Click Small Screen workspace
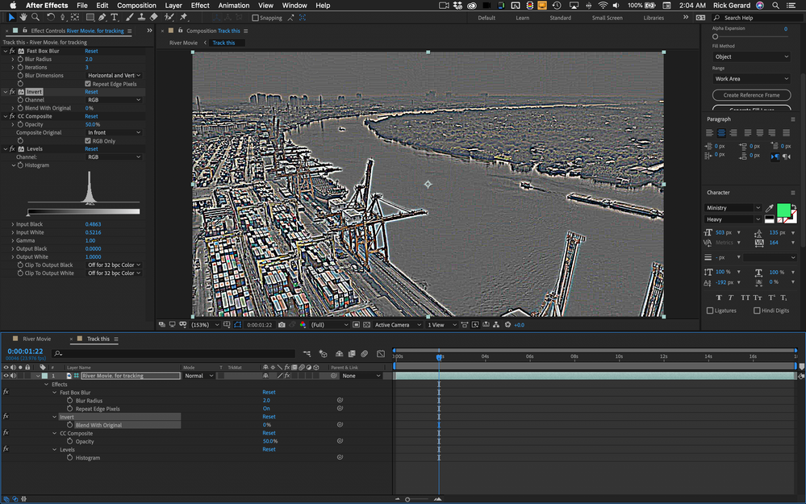Viewport: 806px width, 504px height. (x=607, y=18)
